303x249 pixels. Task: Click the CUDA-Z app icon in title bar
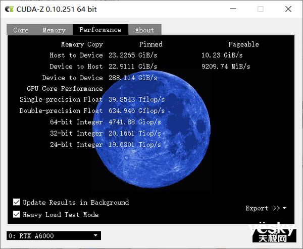point(9,9)
